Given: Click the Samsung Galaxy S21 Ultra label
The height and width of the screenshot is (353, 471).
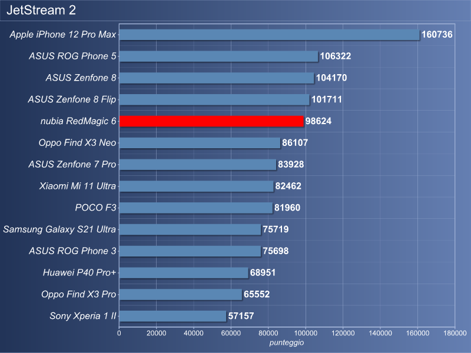Looking at the screenshot, I should [x=59, y=229].
